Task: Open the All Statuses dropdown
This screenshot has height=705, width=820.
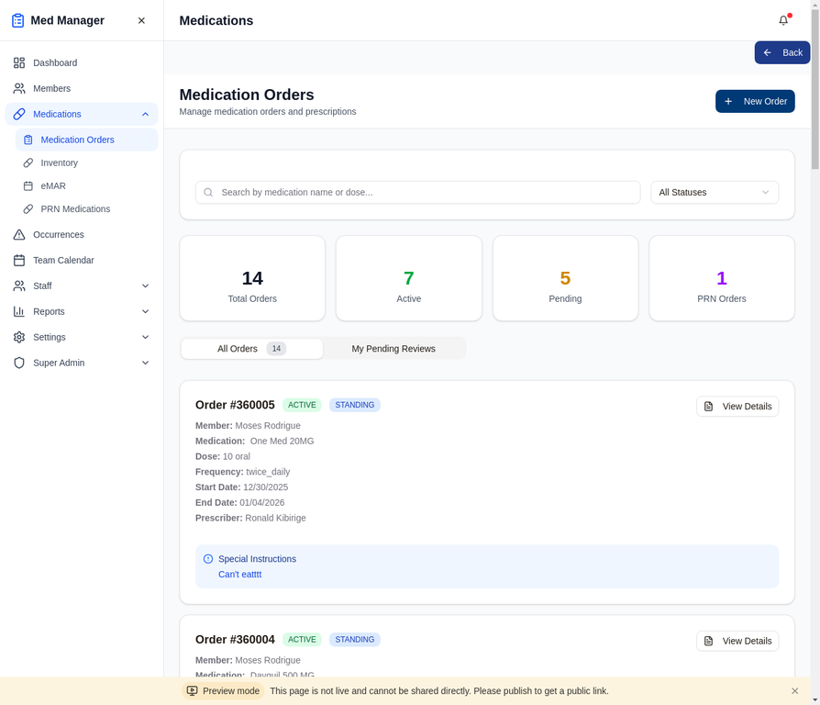Action: (714, 192)
